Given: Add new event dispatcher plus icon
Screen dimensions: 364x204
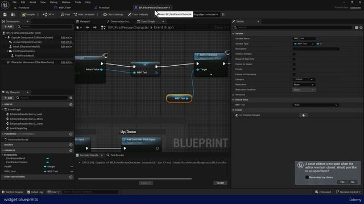Looking at the screenshot, I should [71, 177].
